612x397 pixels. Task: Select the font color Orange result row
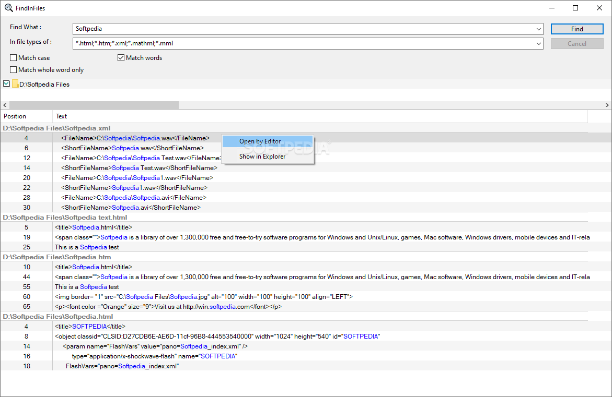(306, 307)
